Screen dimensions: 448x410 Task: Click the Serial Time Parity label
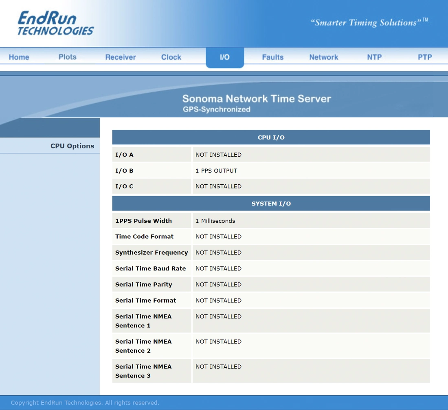click(144, 284)
